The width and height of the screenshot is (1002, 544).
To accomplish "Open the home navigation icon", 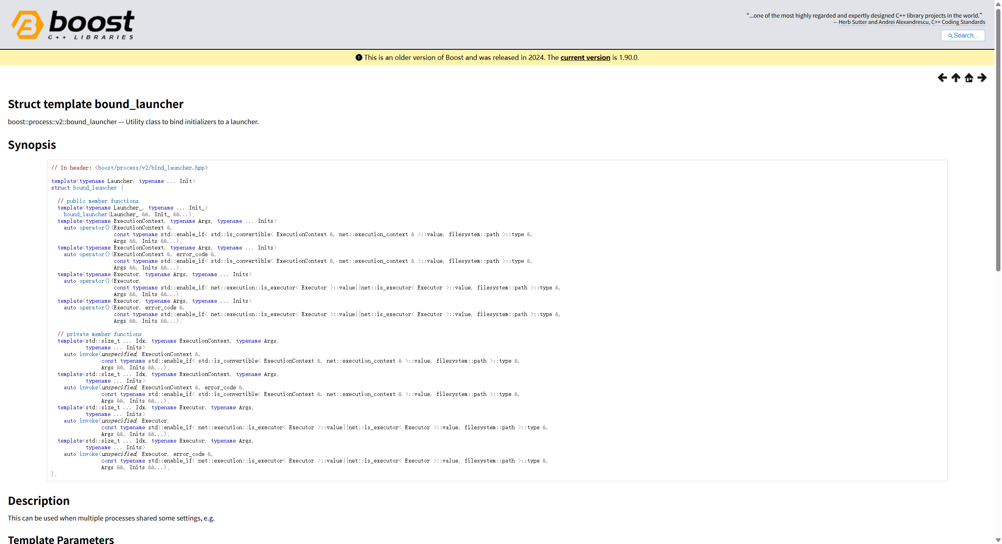I will (x=969, y=78).
